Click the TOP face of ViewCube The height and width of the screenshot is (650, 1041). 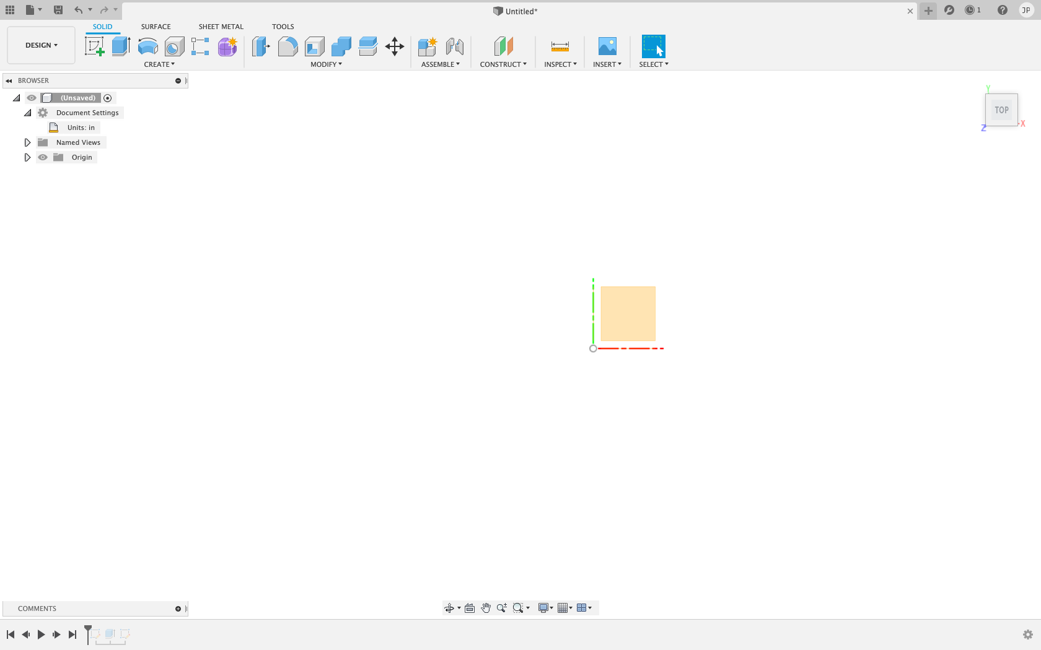(x=1002, y=110)
